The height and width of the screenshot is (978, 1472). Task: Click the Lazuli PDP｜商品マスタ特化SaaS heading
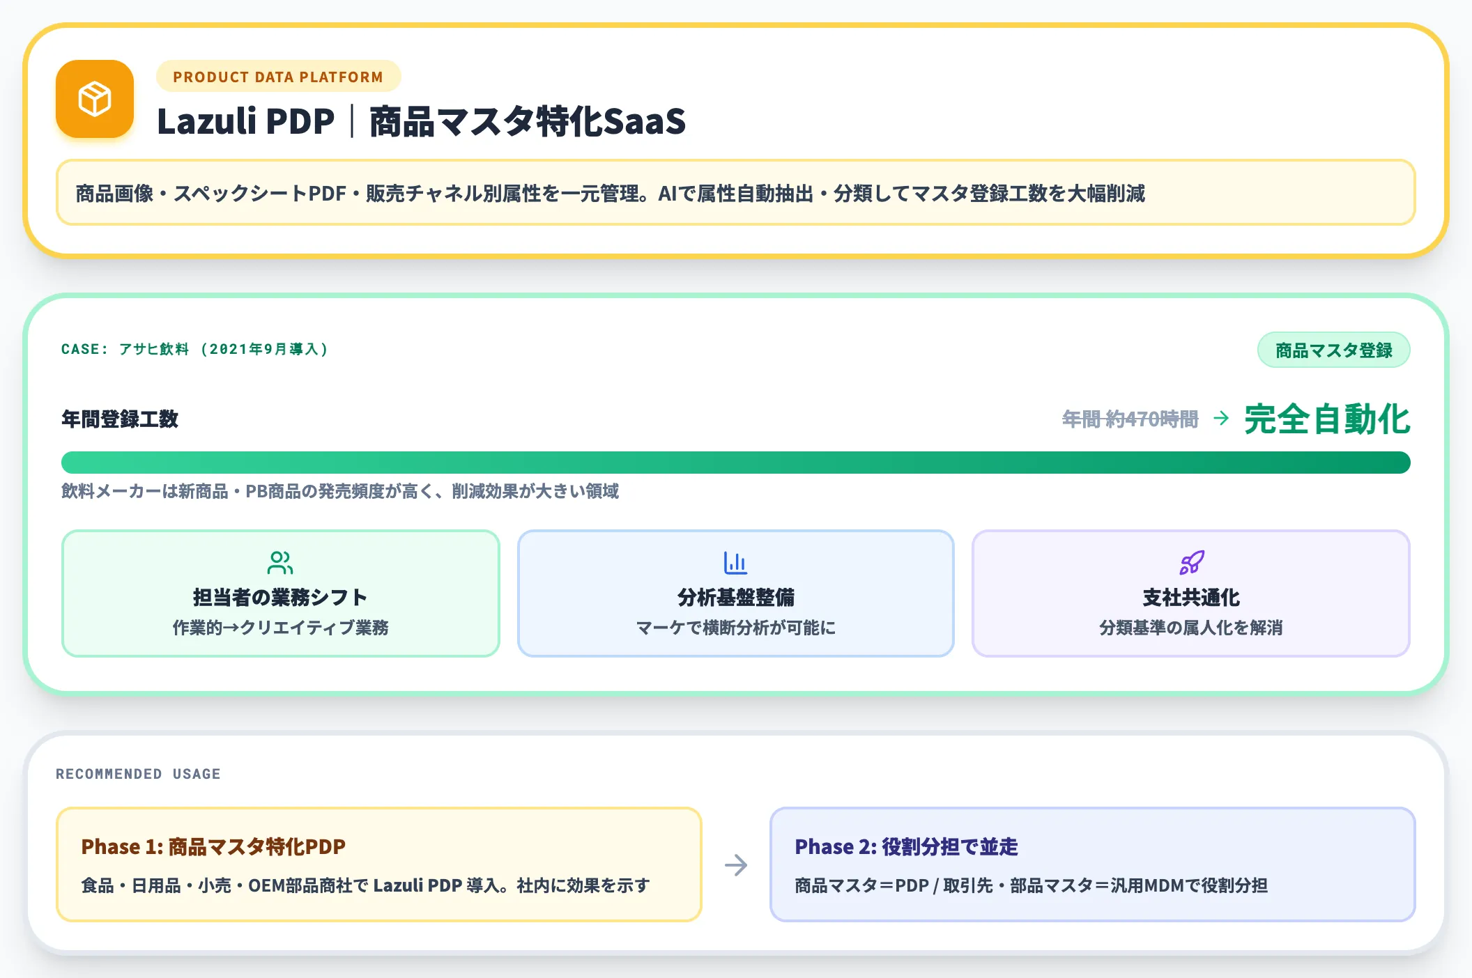click(x=421, y=121)
